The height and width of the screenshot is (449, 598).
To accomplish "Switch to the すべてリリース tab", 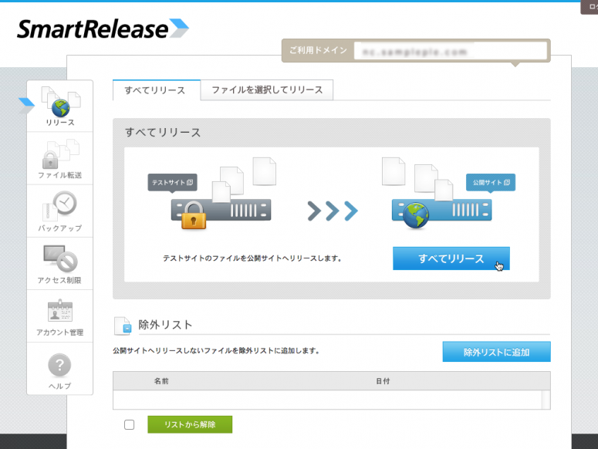I will 157,90.
